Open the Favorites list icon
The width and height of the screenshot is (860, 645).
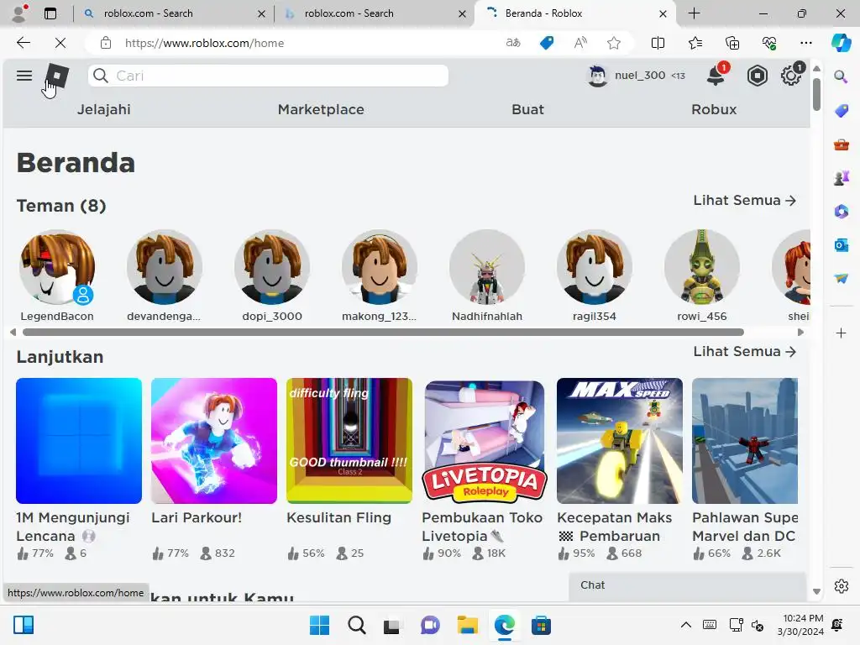pyautogui.click(x=695, y=43)
